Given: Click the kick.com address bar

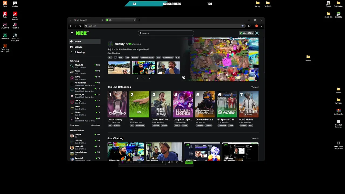Looking at the screenshot, I should 164,26.
